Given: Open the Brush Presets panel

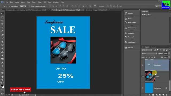Looking at the screenshot, I should click(x=132, y=22).
